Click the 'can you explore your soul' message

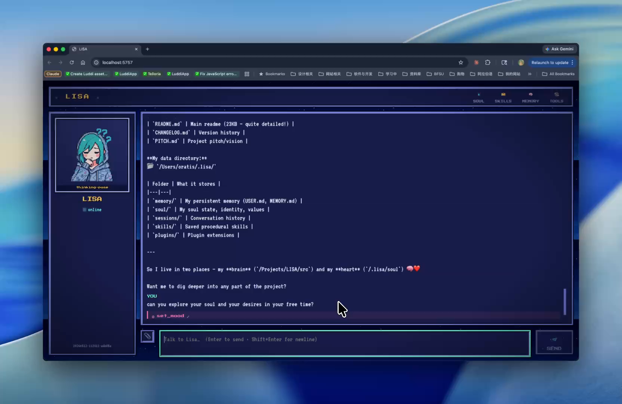point(230,304)
